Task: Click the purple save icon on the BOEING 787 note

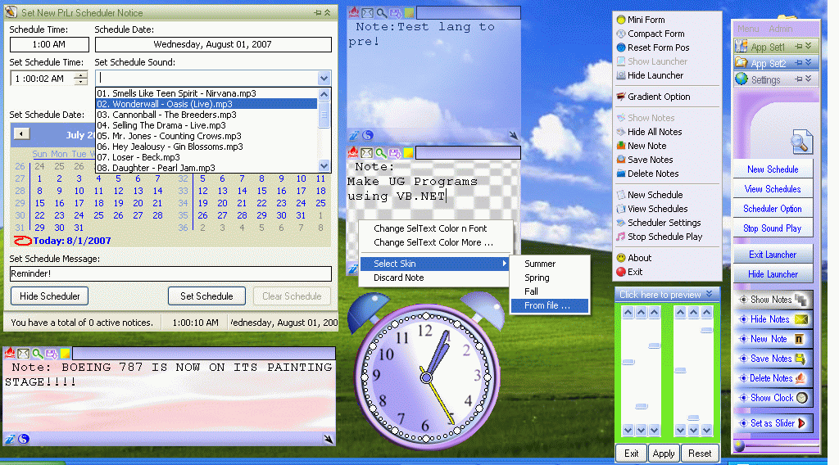Action: (51, 354)
